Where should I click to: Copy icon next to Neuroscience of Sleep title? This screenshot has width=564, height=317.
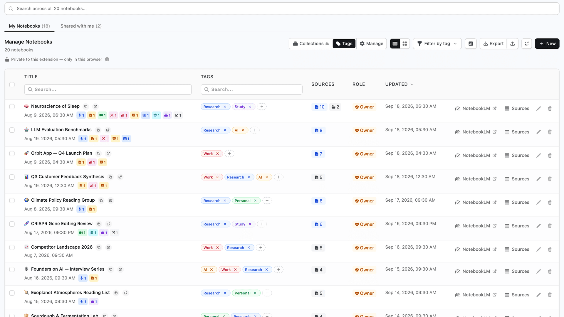(x=86, y=107)
